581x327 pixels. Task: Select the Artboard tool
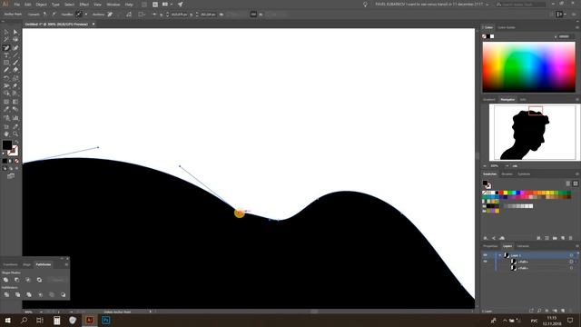6,126
